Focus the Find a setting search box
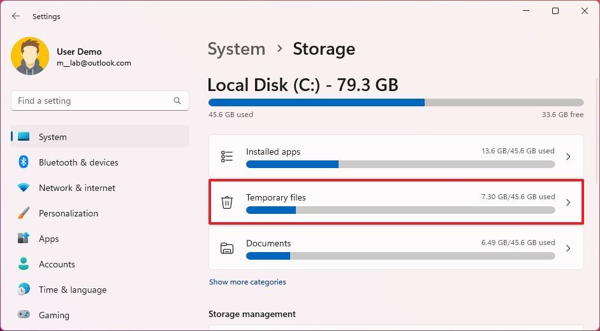Image resolution: width=600 pixels, height=331 pixels. point(100,101)
